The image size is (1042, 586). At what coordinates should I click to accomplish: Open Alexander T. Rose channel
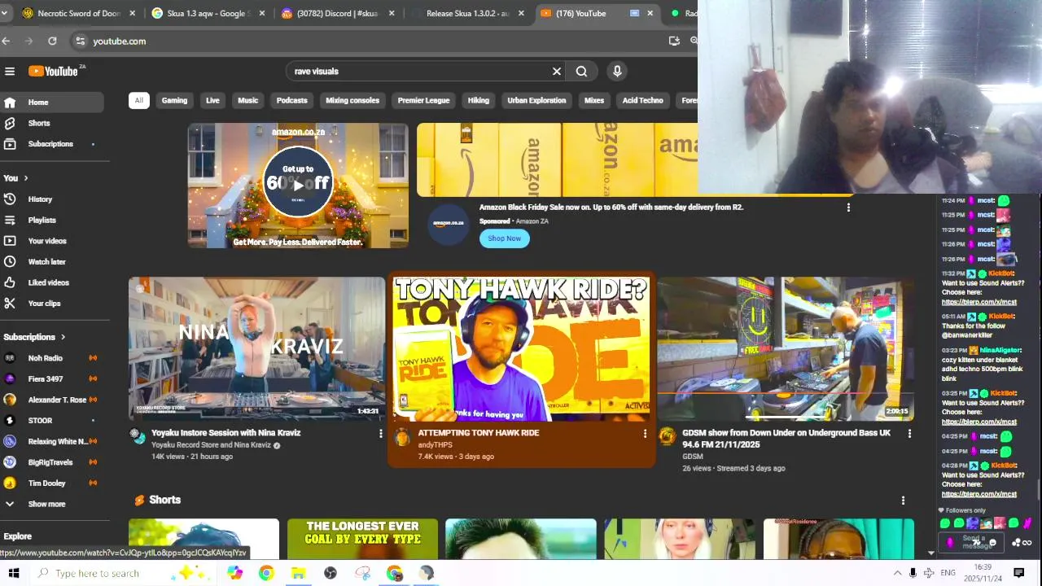coord(52,400)
